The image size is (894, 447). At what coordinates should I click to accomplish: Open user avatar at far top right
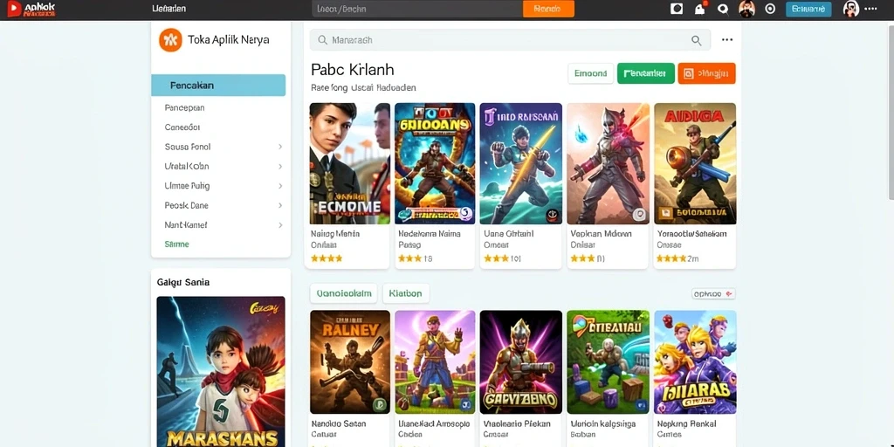pos(850,9)
